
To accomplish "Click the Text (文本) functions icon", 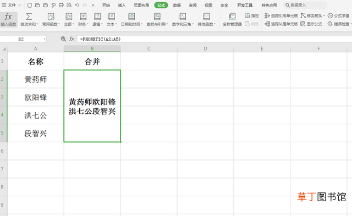I will [112, 16].
